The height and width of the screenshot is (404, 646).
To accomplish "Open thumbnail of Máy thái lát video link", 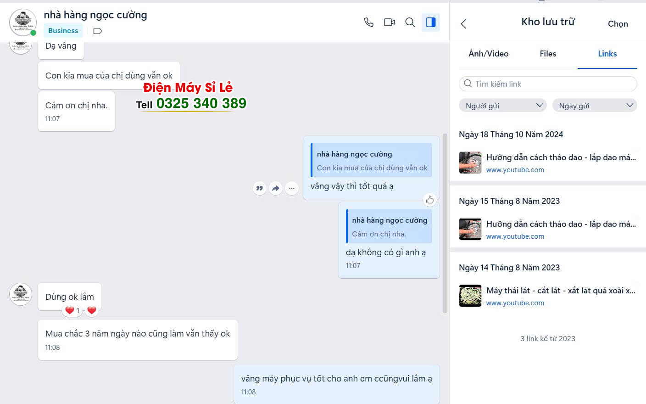I will click(x=470, y=296).
